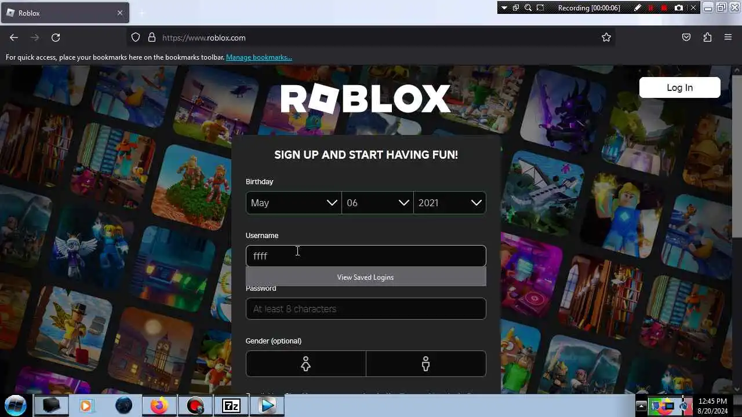Open the tracking protection shield icon
Viewport: 742px width, 417px height.
(136, 38)
